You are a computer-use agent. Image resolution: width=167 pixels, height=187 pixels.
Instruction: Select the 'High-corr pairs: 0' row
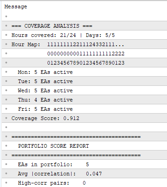click(84, 183)
